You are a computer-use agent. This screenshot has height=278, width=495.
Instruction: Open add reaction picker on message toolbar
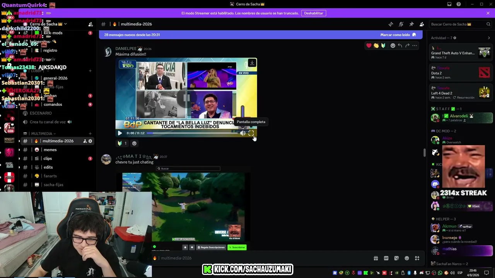click(x=393, y=46)
